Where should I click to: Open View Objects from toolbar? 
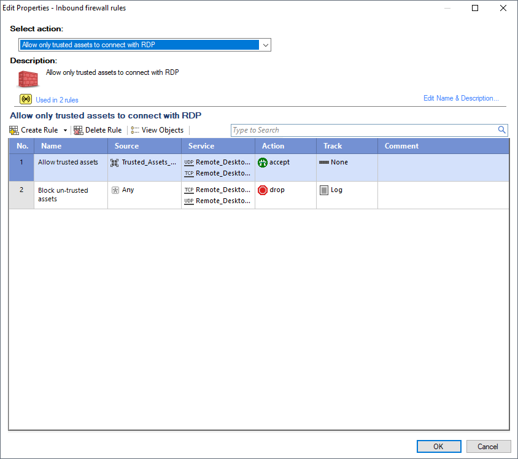[157, 130]
